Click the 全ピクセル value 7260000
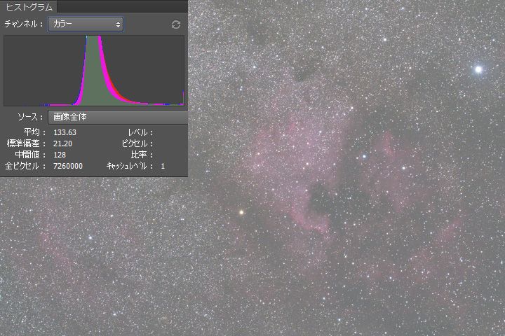This screenshot has height=336, width=505. 68,166
